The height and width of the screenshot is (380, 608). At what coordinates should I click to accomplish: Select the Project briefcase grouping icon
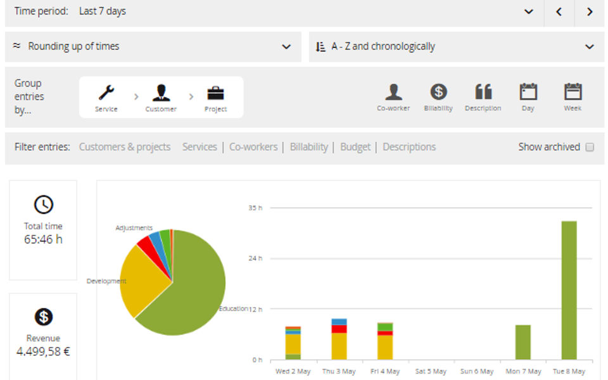pos(215,94)
